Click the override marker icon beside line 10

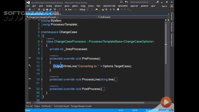click(30, 58)
